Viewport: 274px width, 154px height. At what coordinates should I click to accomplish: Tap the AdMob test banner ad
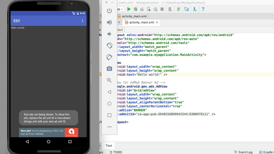tap(48, 133)
